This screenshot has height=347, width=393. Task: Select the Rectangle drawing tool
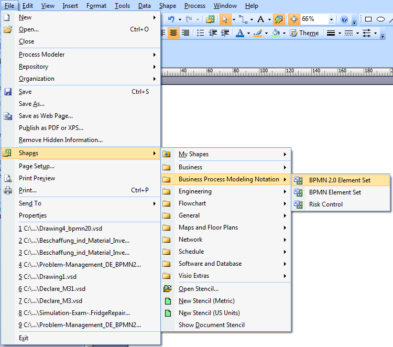(x=368, y=19)
